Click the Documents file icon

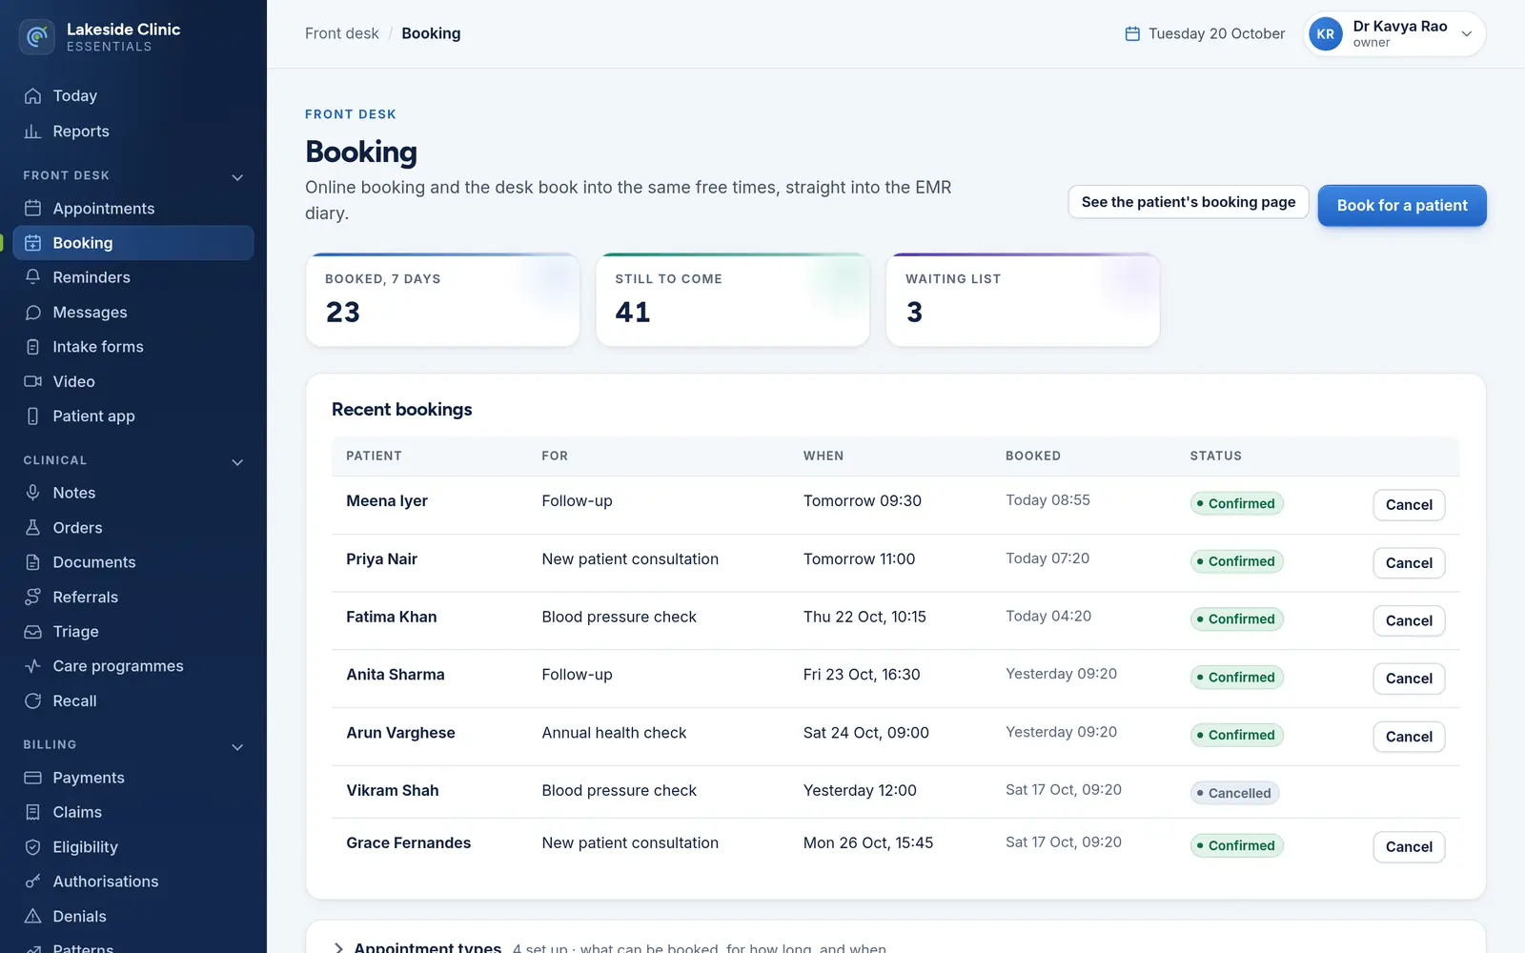coord(32,562)
